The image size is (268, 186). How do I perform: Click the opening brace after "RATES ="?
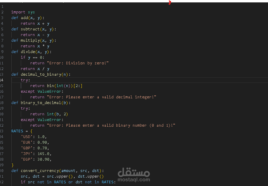coord(31,131)
